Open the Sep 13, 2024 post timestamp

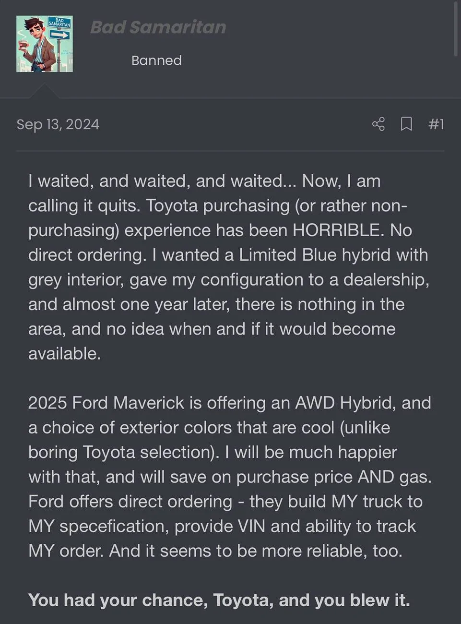(58, 124)
